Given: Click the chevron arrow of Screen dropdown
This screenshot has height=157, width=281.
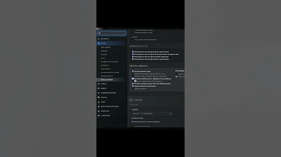Looking at the screenshot, I should (x=171, y=113).
